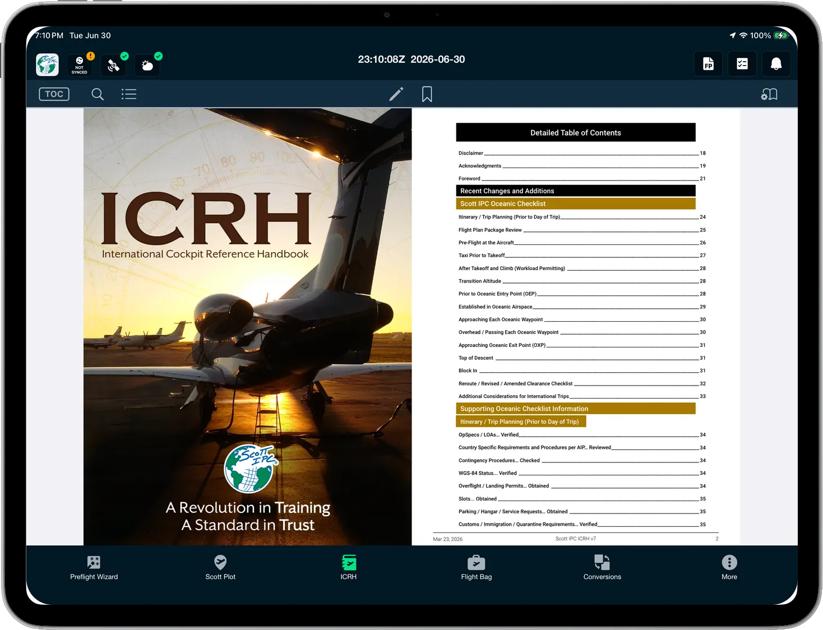Open Recent Changes and Additions section
Image resolution: width=823 pixels, height=630 pixels.
(x=576, y=191)
